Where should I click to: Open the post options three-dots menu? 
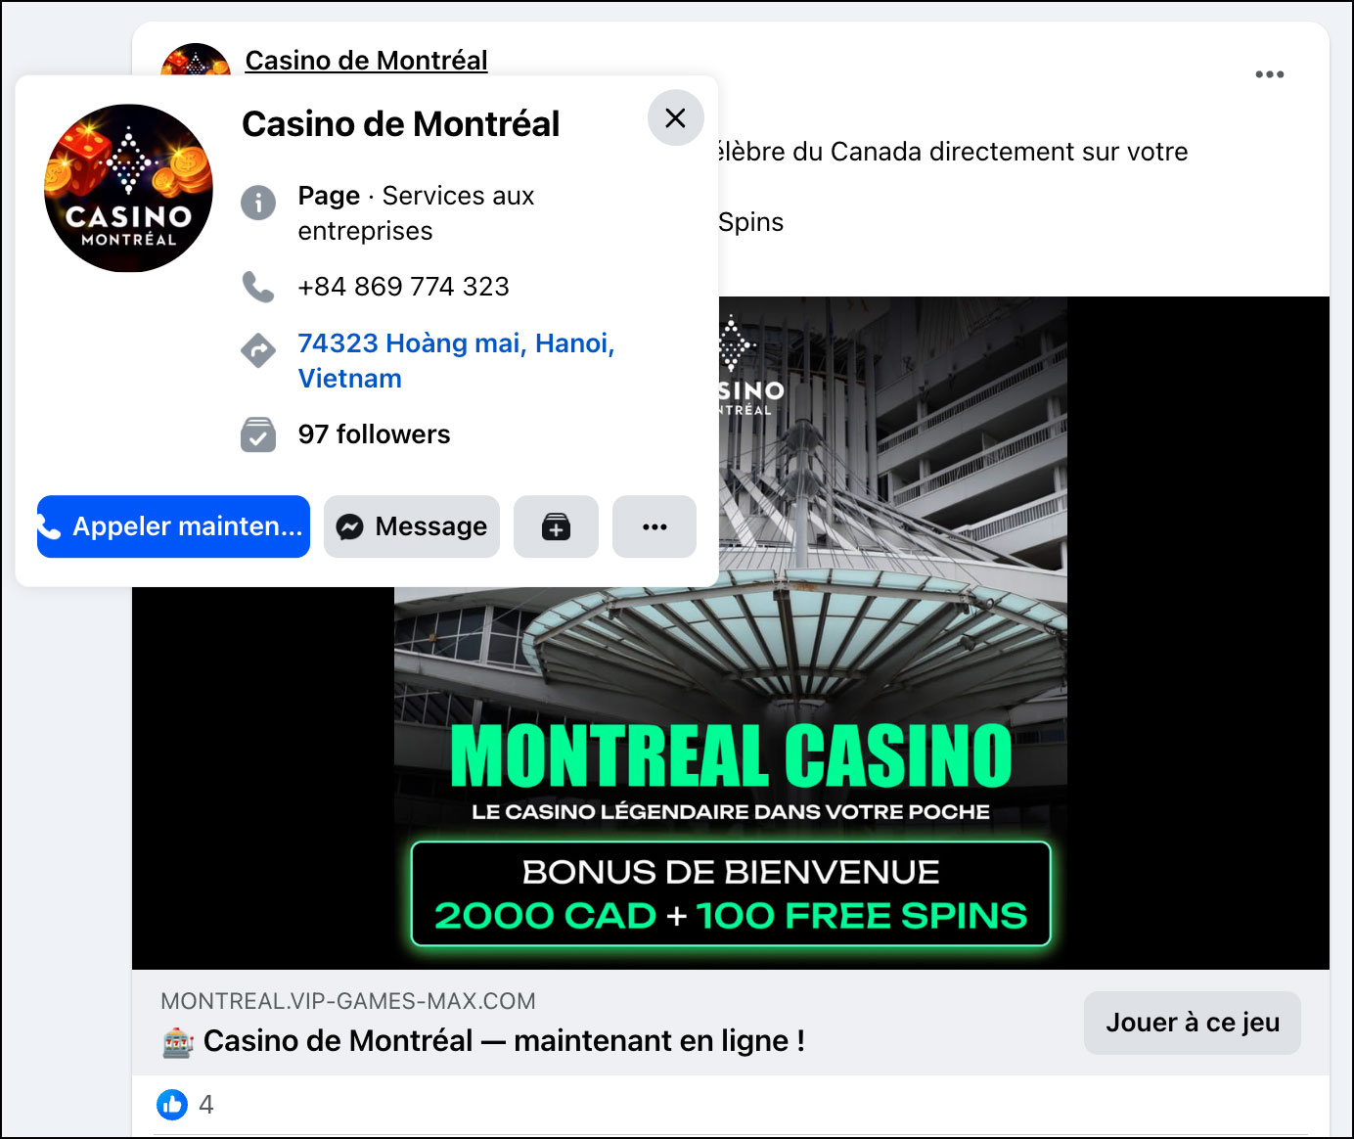[x=1269, y=74]
